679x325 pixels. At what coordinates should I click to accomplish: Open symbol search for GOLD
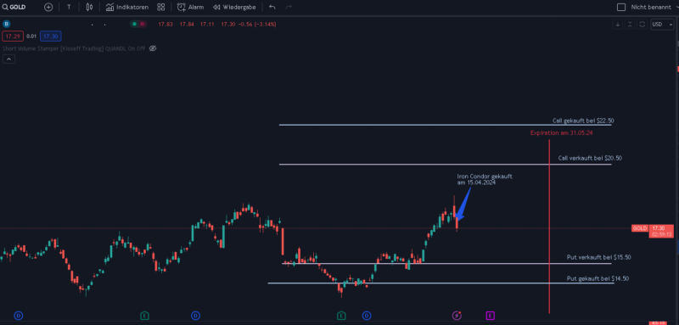pos(14,7)
